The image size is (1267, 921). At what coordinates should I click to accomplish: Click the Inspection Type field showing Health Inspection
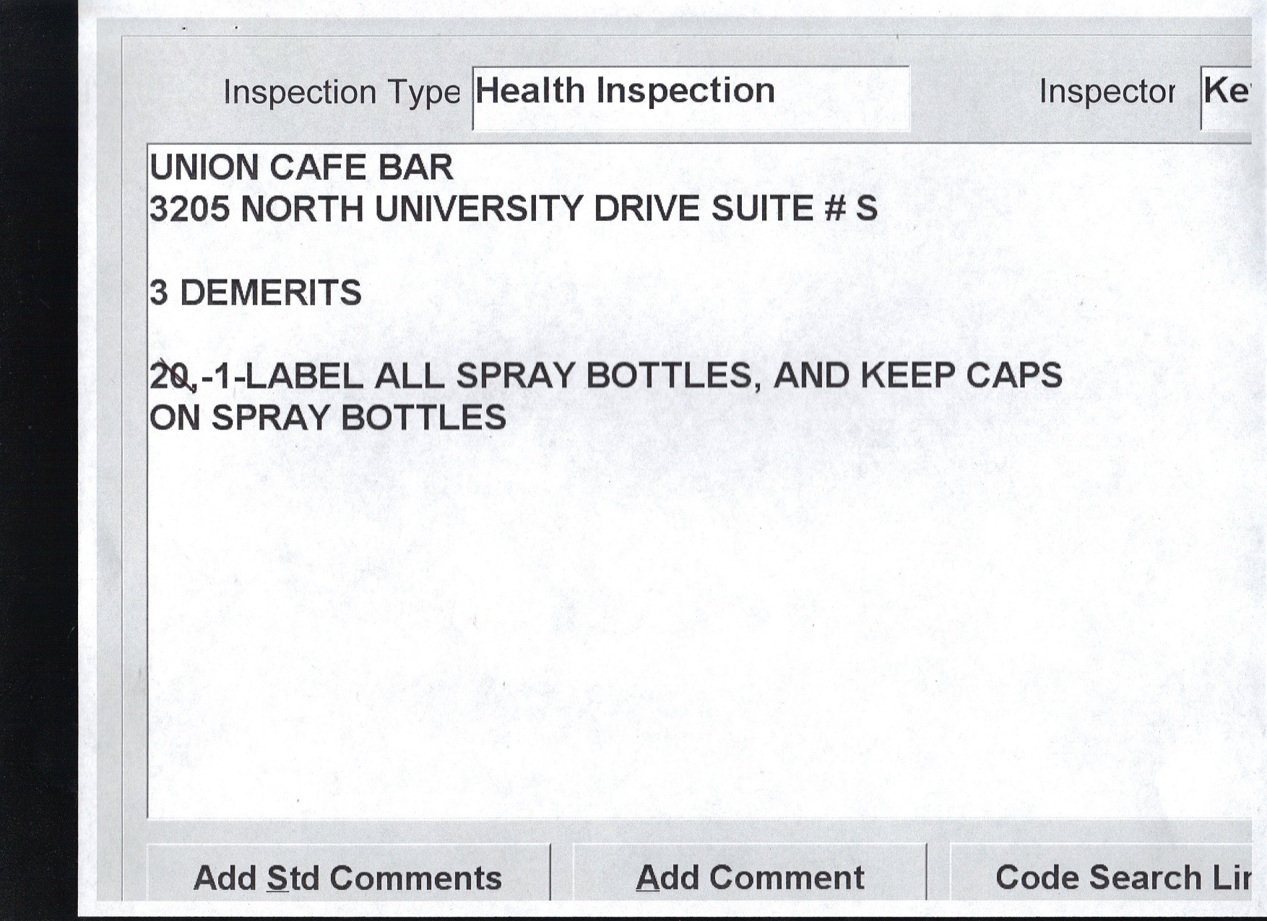click(690, 97)
